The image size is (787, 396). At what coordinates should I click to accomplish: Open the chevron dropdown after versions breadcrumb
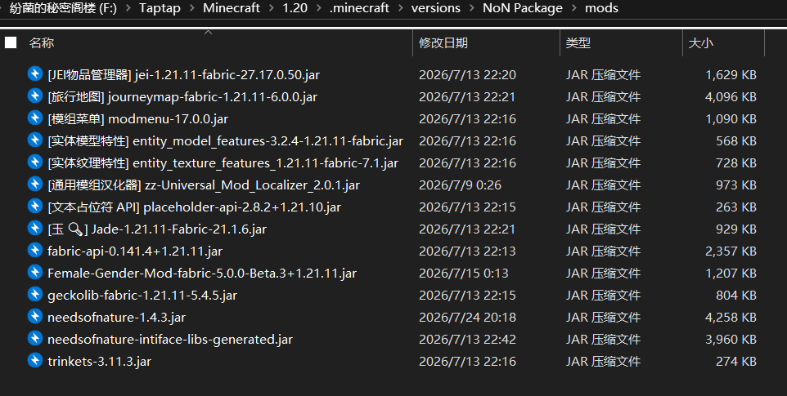pos(472,8)
